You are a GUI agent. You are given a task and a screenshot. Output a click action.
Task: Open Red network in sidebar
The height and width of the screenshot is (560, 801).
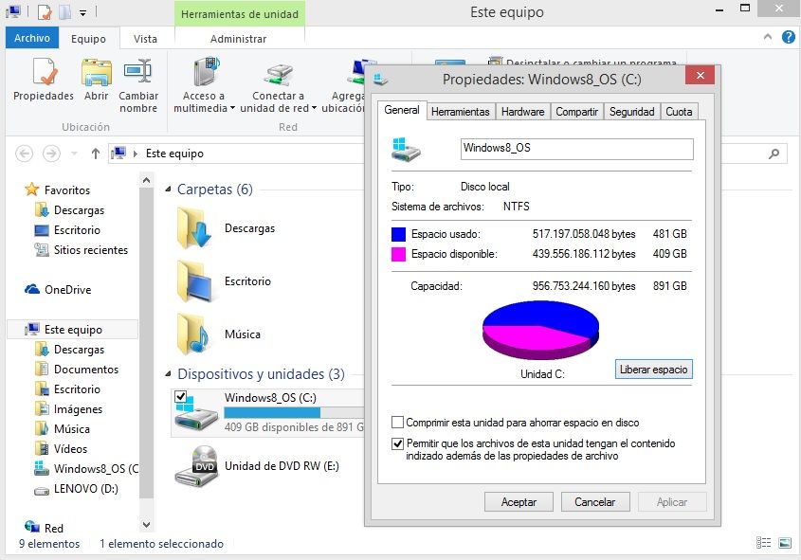click(x=44, y=528)
